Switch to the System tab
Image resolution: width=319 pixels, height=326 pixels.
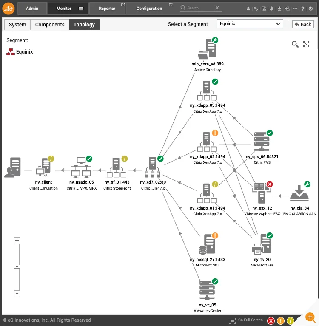click(x=17, y=25)
